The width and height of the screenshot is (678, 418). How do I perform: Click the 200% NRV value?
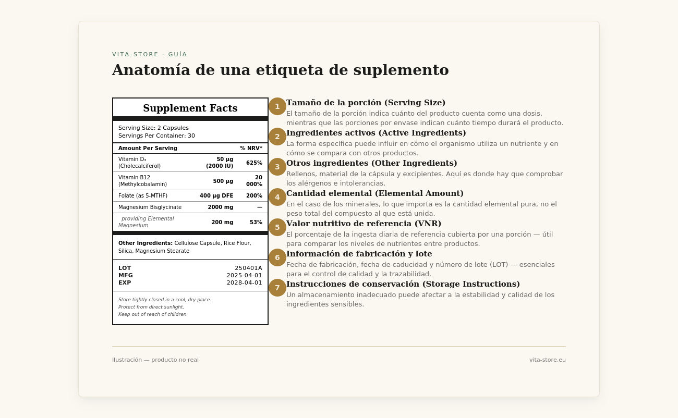(254, 196)
